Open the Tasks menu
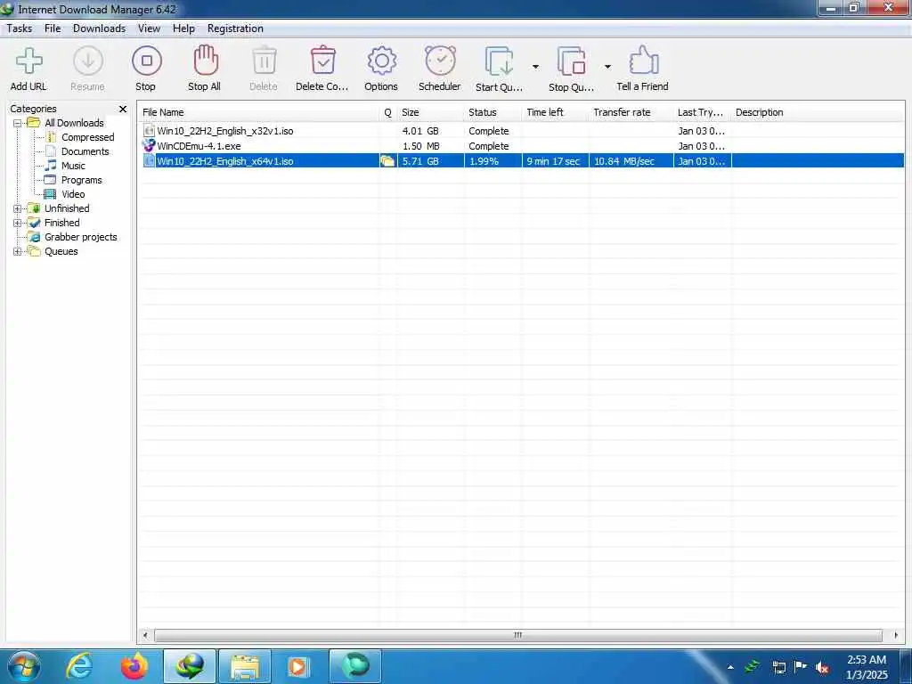The width and height of the screenshot is (912, 684). pyautogui.click(x=20, y=28)
